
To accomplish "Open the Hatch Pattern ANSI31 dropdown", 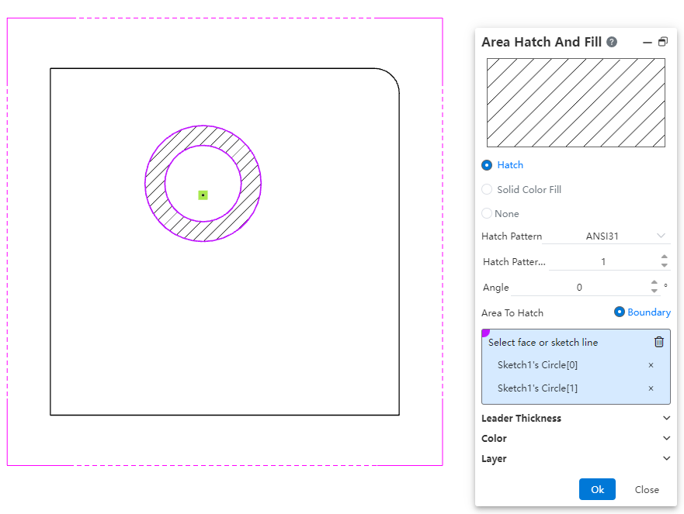I will [x=606, y=236].
